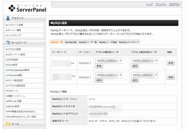Click 削除 under first row's user dropdown

click(x=99, y=66)
